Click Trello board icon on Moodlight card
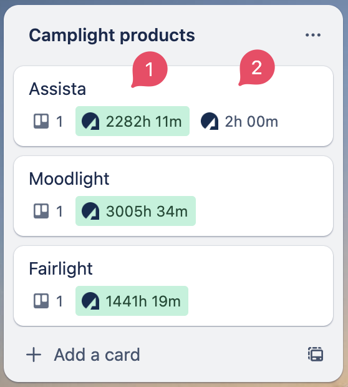The width and height of the screenshot is (348, 387). click(41, 211)
